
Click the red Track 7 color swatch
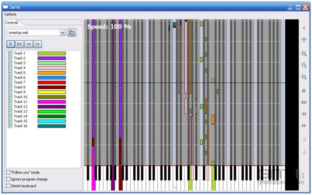pyautogui.click(x=51, y=83)
